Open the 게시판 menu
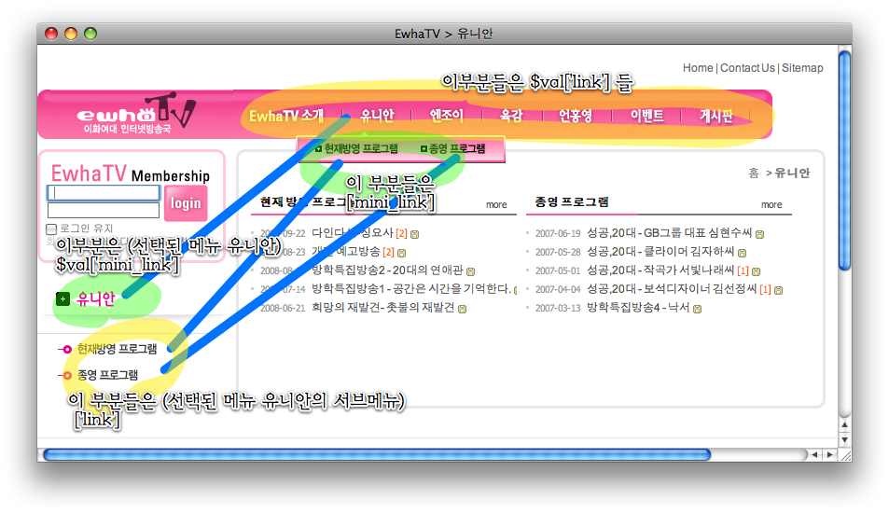 coord(716,116)
